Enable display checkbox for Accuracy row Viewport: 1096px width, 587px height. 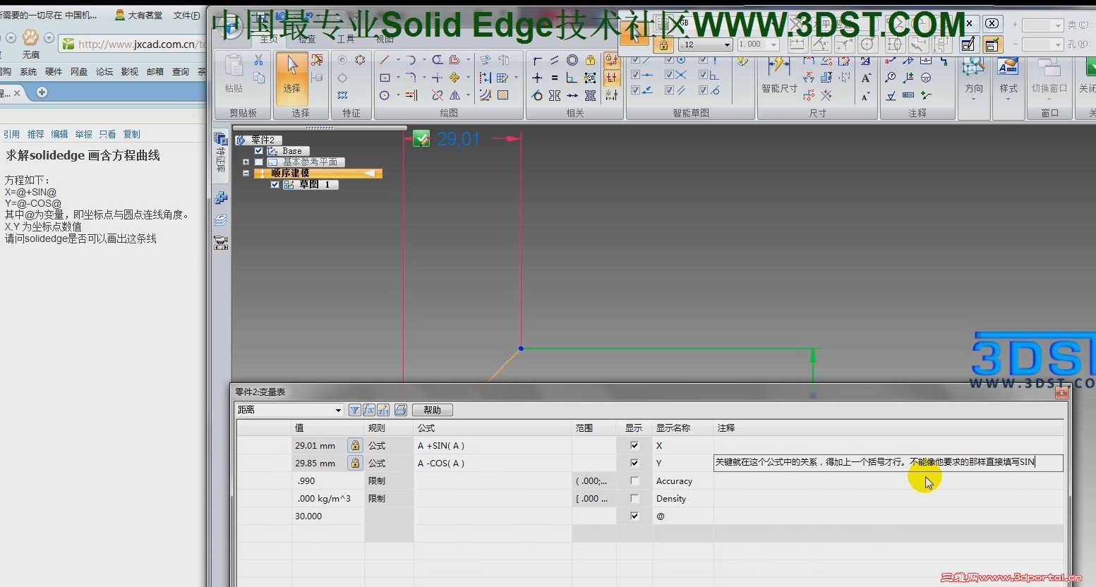[x=634, y=480]
